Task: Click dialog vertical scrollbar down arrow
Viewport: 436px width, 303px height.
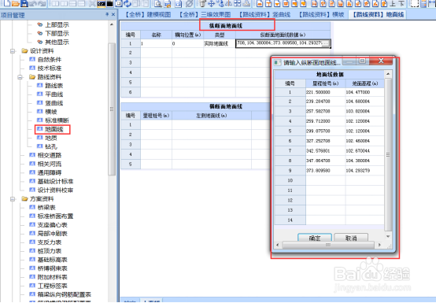Action: tap(388, 236)
